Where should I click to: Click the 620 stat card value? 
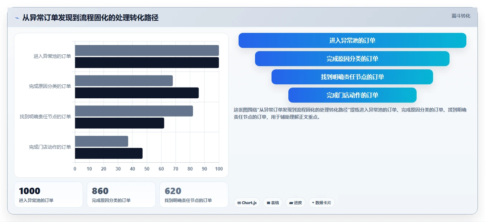[x=173, y=191]
